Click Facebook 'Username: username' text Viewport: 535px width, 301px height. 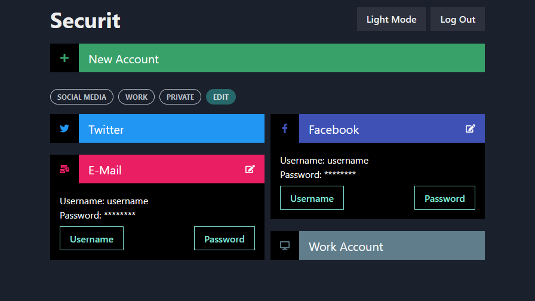click(324, 161)
